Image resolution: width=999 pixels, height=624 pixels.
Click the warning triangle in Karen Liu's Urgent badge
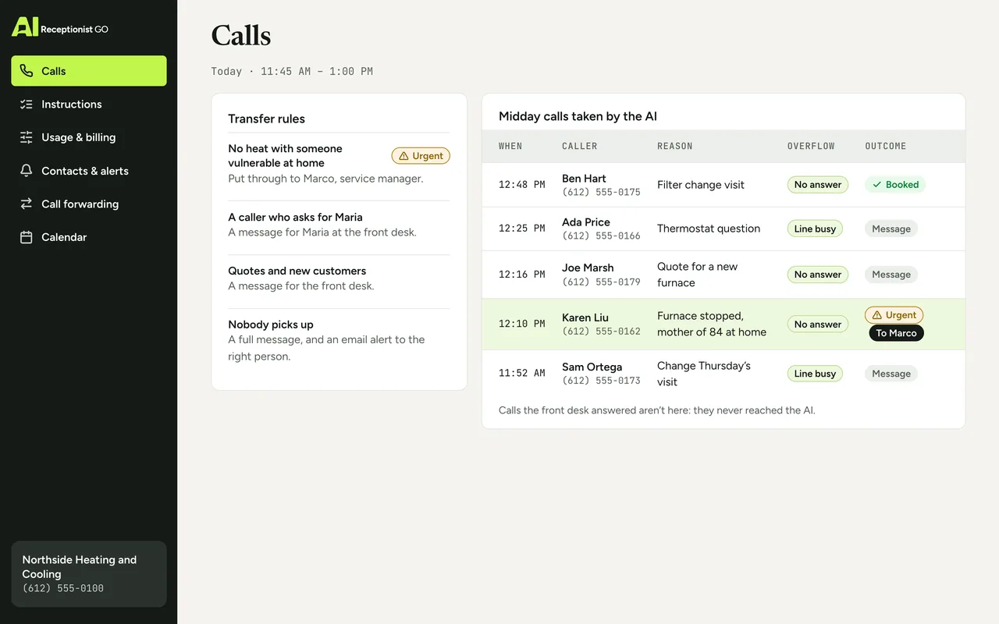pyautogui.click(x=876, y=315)
